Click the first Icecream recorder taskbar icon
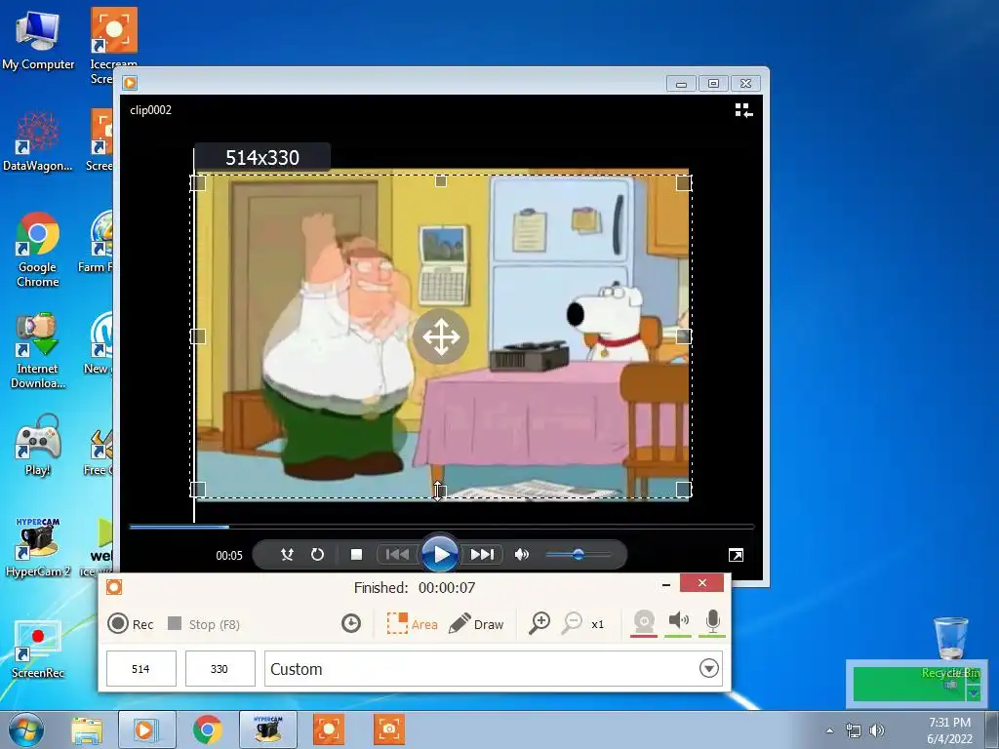 tap(329, 729)
